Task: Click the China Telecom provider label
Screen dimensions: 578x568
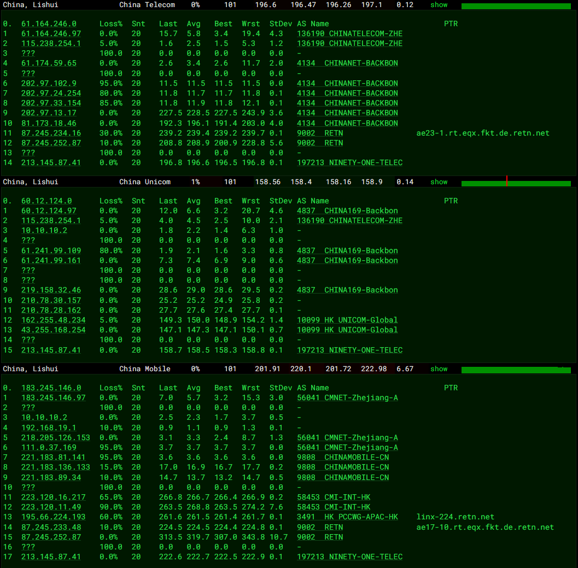Action: pos(147,5)
